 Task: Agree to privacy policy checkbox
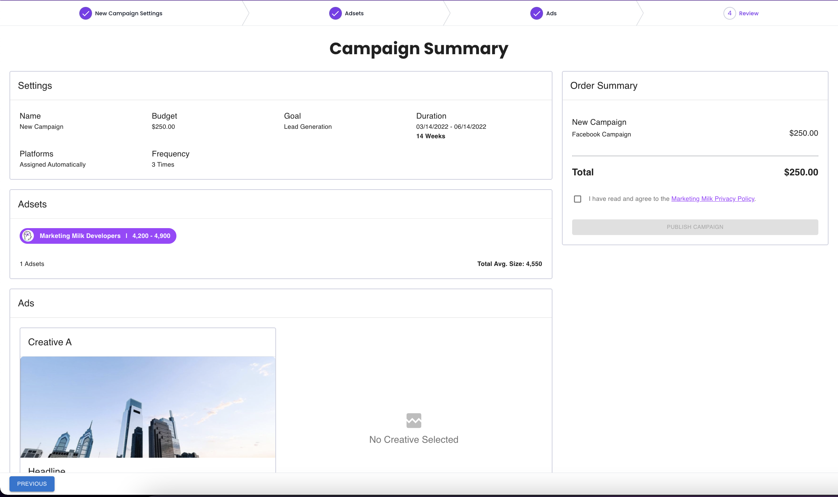point(578,199)
